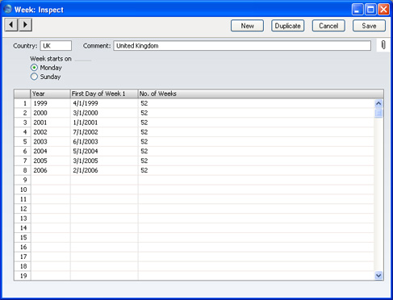
Task: Maximize the Week: Inspect window
Action: click(370, 10)
